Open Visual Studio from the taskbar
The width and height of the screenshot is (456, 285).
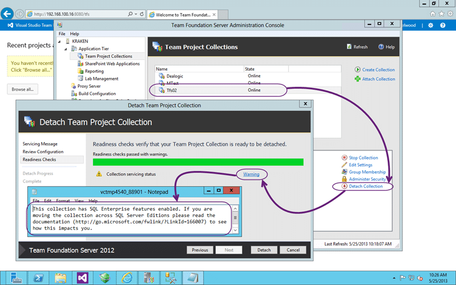[x=83, y=278]
